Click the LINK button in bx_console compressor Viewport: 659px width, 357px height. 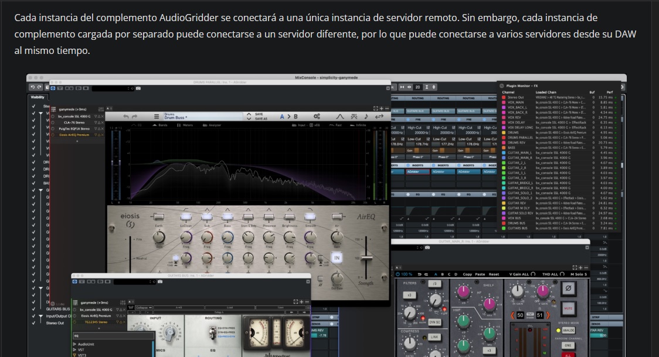[x=434, y=337]
